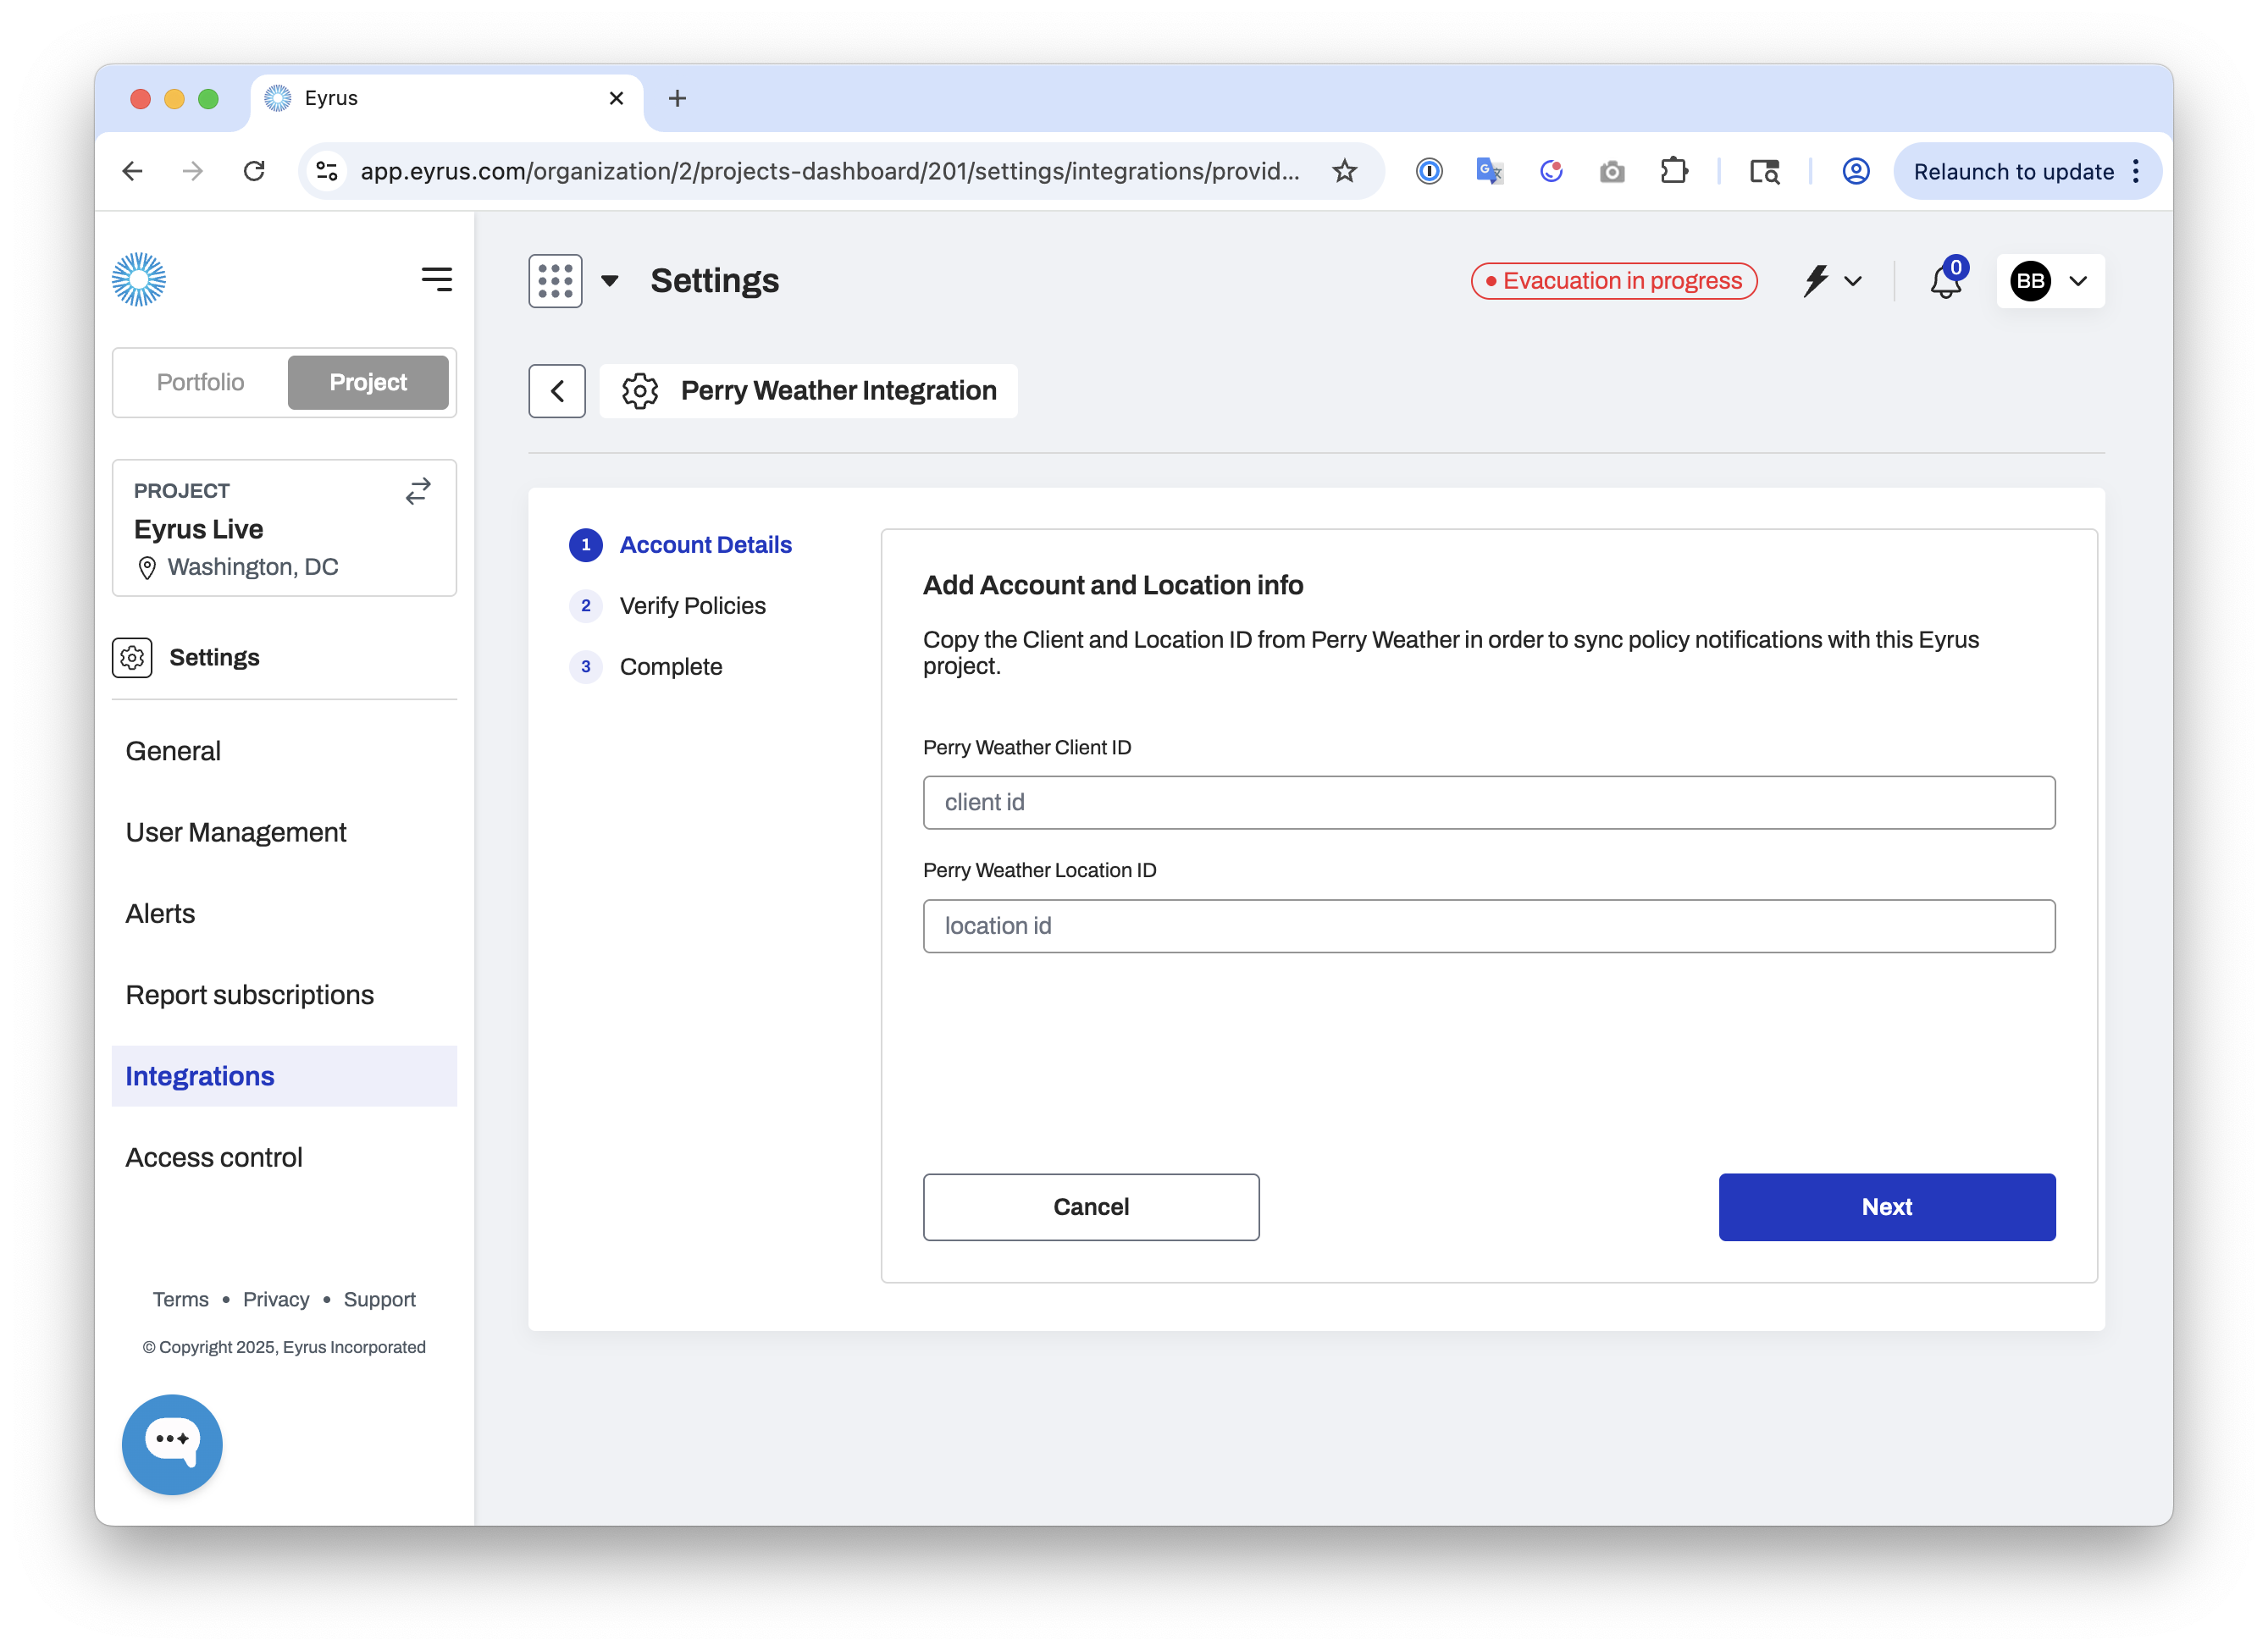
Task: Click the Next button
Action: click(x=1886, y=1207)
